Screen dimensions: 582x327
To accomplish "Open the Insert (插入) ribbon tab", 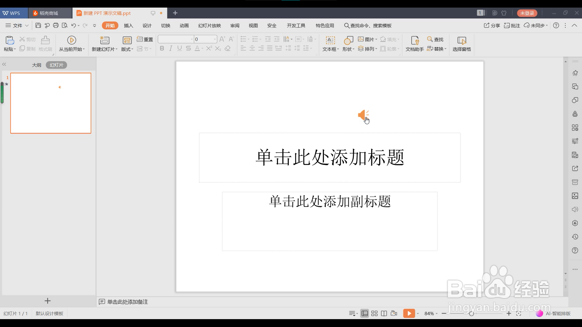I will 129,26.
